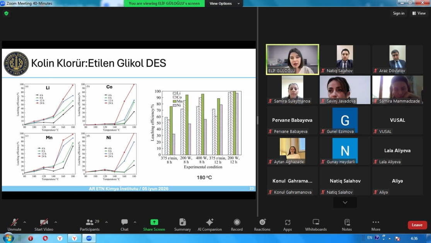Select Natiq Salahov's video tile with photo

click(x=345, y=59)
